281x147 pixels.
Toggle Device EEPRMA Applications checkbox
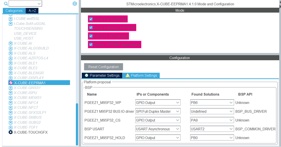tap(91, 44)
